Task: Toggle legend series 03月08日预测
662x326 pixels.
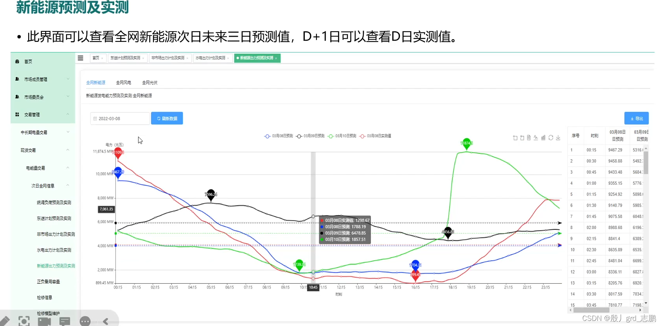Action: tap(279, 136)
